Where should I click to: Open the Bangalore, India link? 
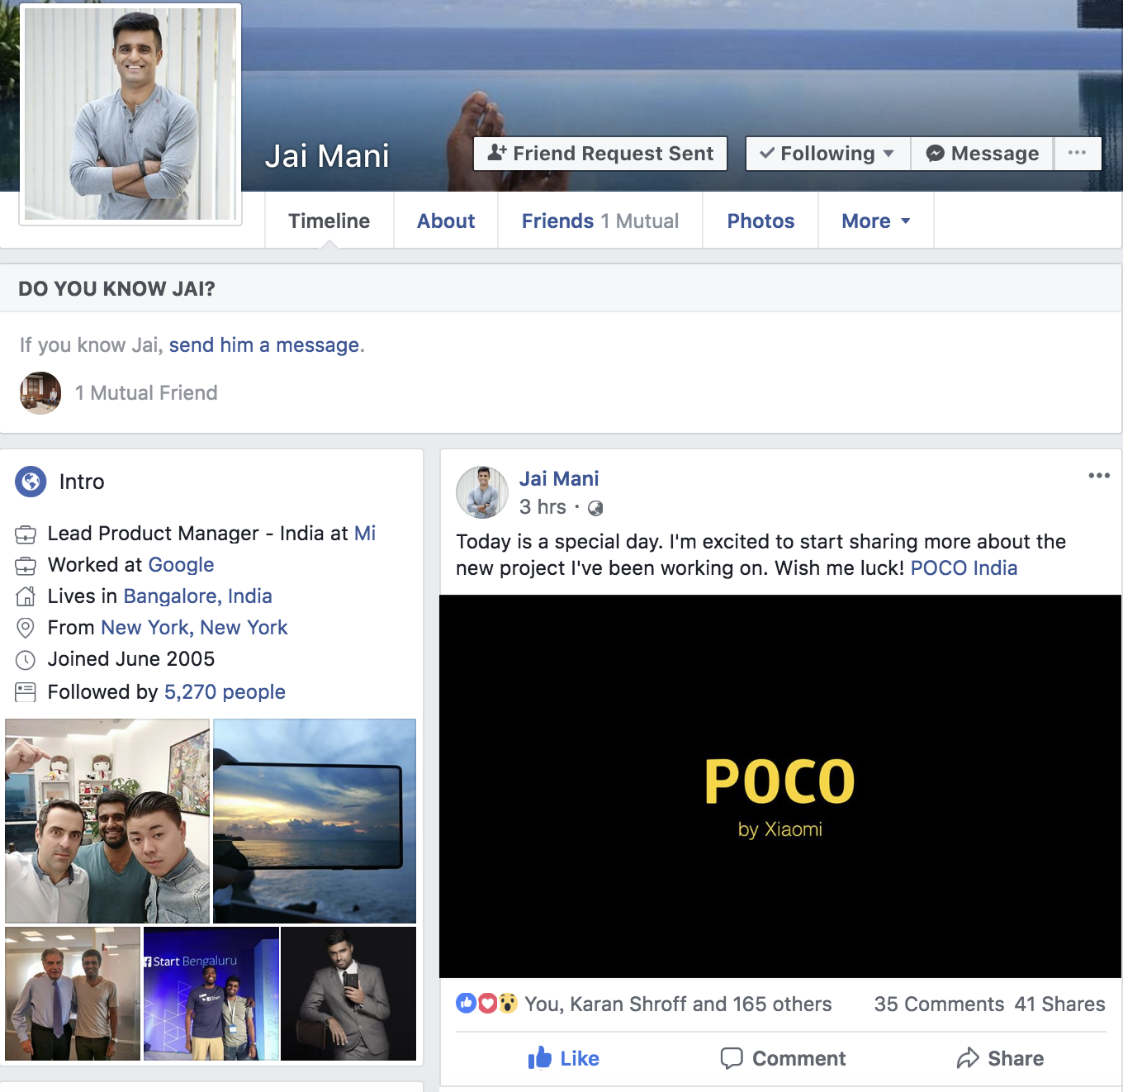tap(198, 596)
